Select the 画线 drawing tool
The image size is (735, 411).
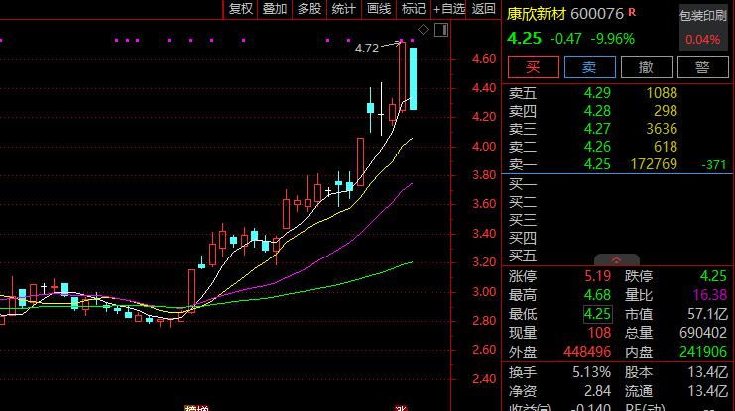pos(378,9)
